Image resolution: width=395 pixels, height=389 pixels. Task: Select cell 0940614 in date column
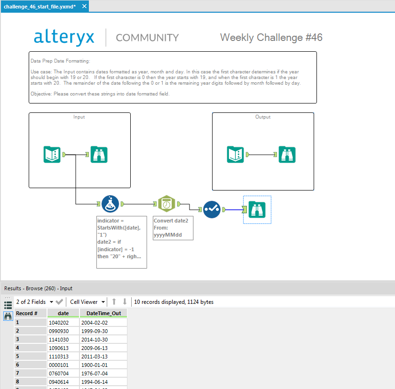tap(63, 382)
